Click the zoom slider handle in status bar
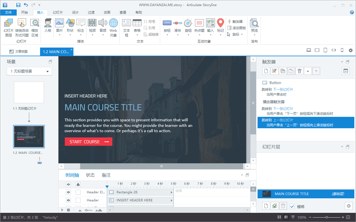This screenshot has height=222, width=356. pyautogui.click(x=327, y=217)
